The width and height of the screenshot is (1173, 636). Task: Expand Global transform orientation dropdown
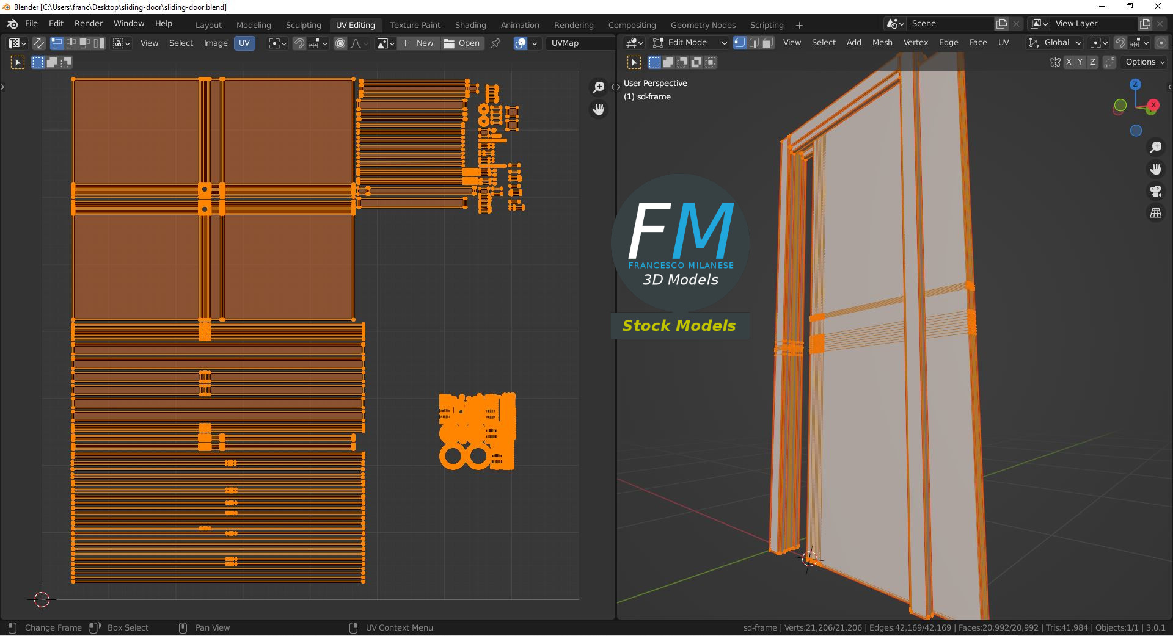click(x=1056, y=43)
